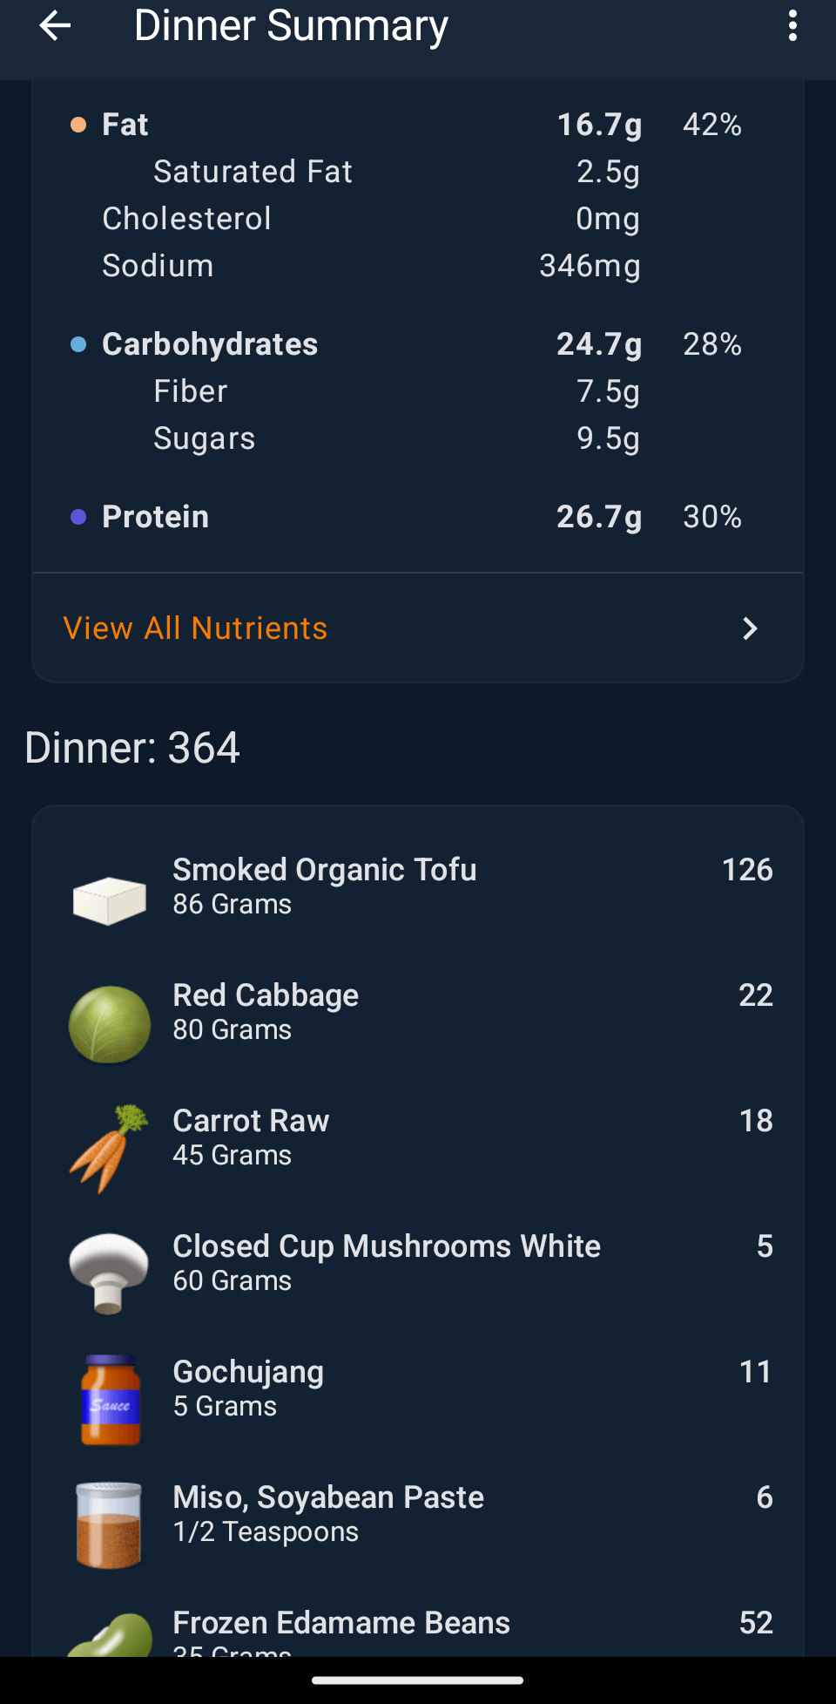836x1704 pixels.
Task: Open the View All Nutrients link
Action: 196,628
